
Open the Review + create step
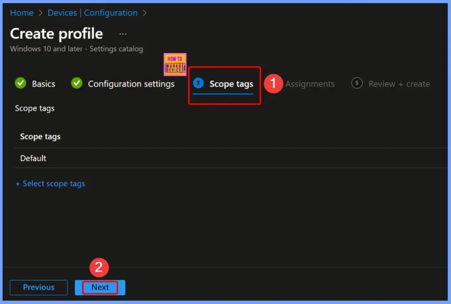point(399,84)
